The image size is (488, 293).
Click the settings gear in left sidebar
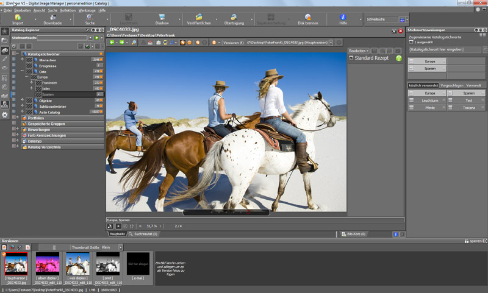click(5, 115)
